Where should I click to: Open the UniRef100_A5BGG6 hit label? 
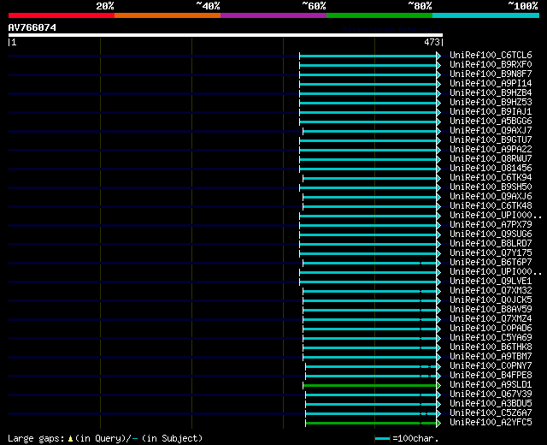(x=491, y=122)
